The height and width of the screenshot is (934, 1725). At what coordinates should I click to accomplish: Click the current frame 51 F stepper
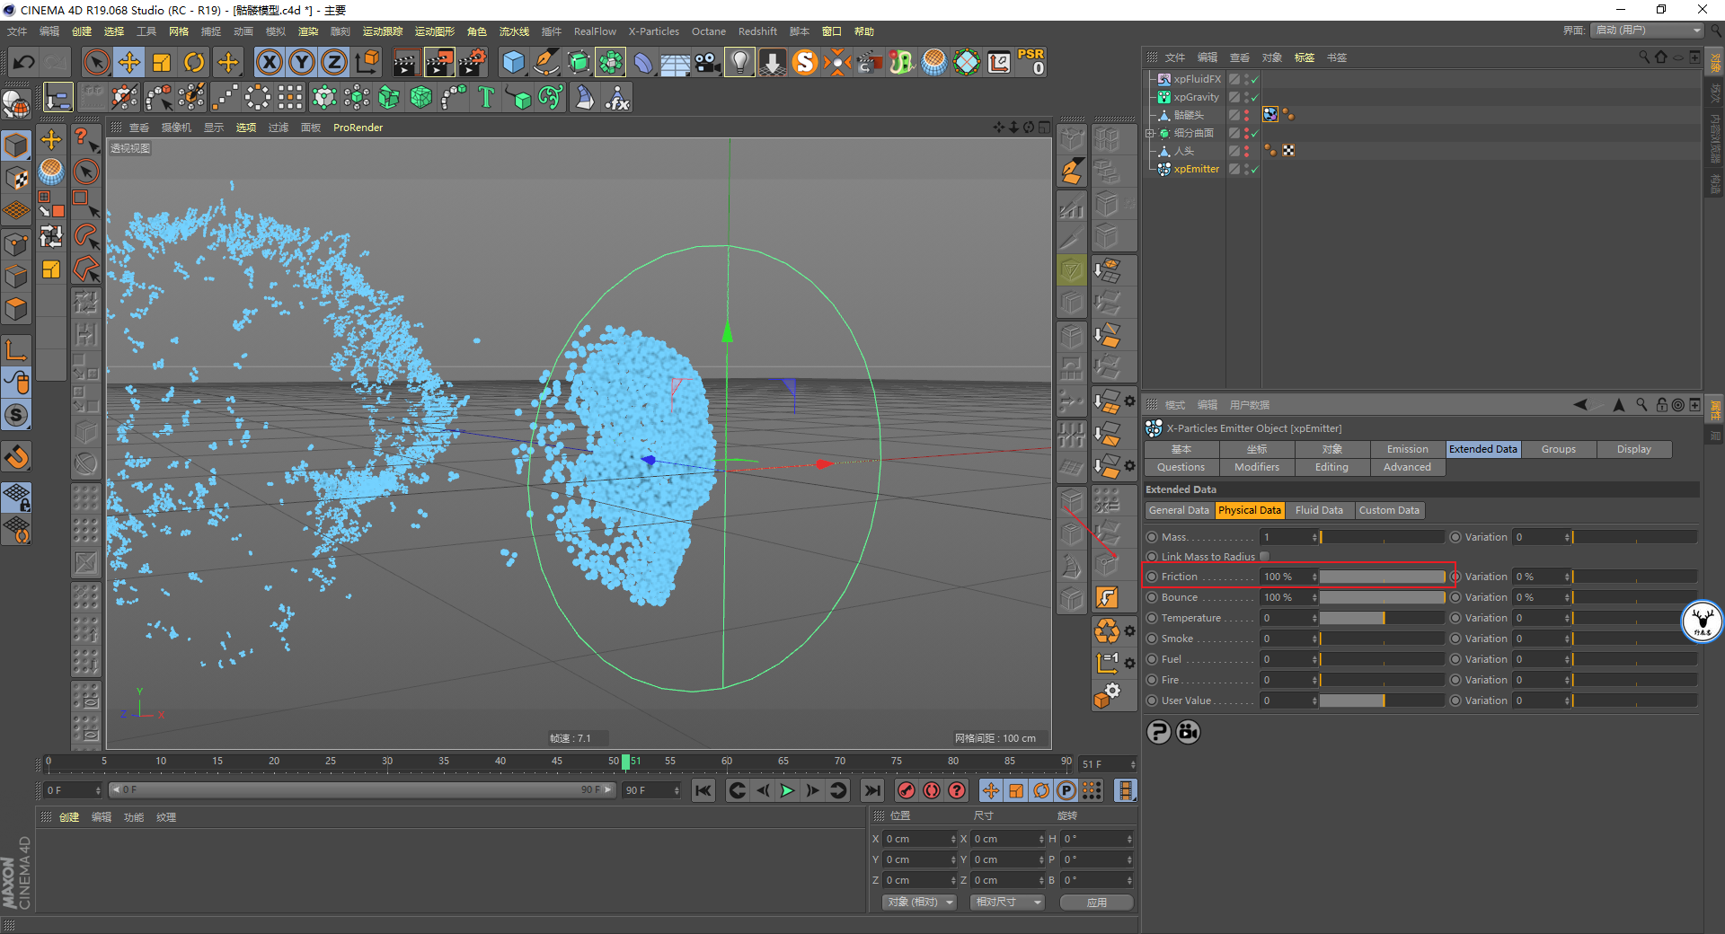[x=1133, y=764]
